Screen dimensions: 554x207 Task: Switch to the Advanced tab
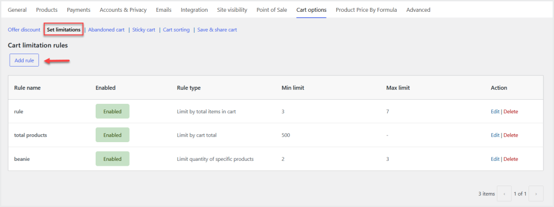tap(418, 10)
